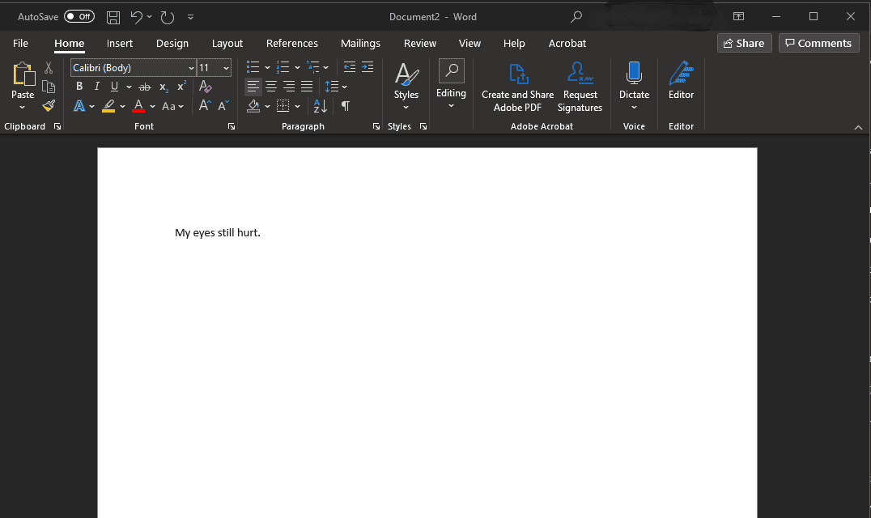Open Create and Share Adobe PDF

tap(517, 87)
